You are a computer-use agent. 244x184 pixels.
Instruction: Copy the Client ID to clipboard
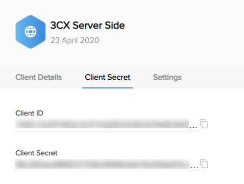click(204, 124)
